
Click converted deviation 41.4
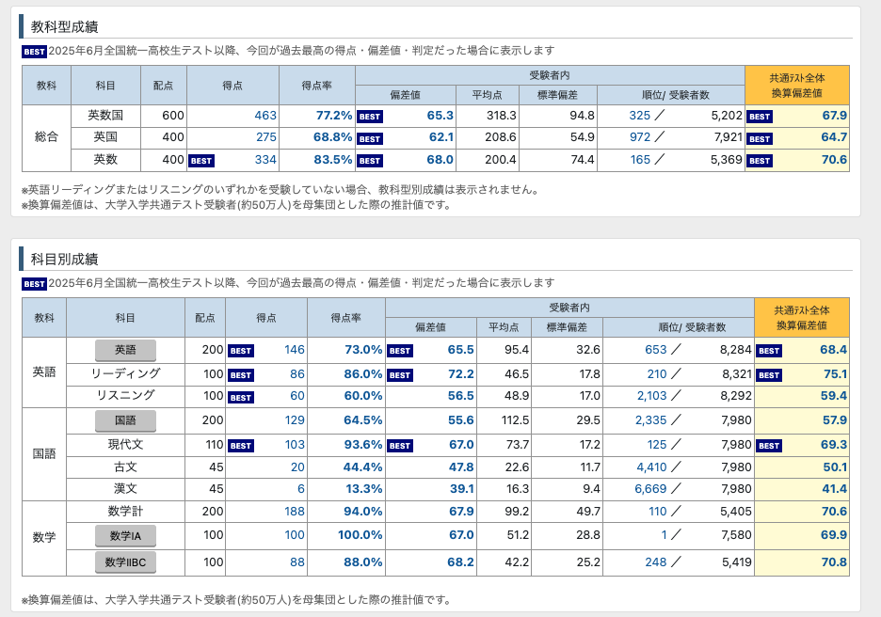[834, 489]
